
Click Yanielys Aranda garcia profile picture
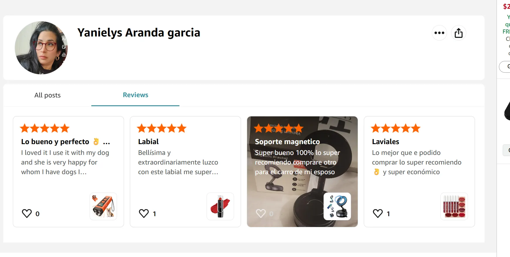(x=41, y=48)
